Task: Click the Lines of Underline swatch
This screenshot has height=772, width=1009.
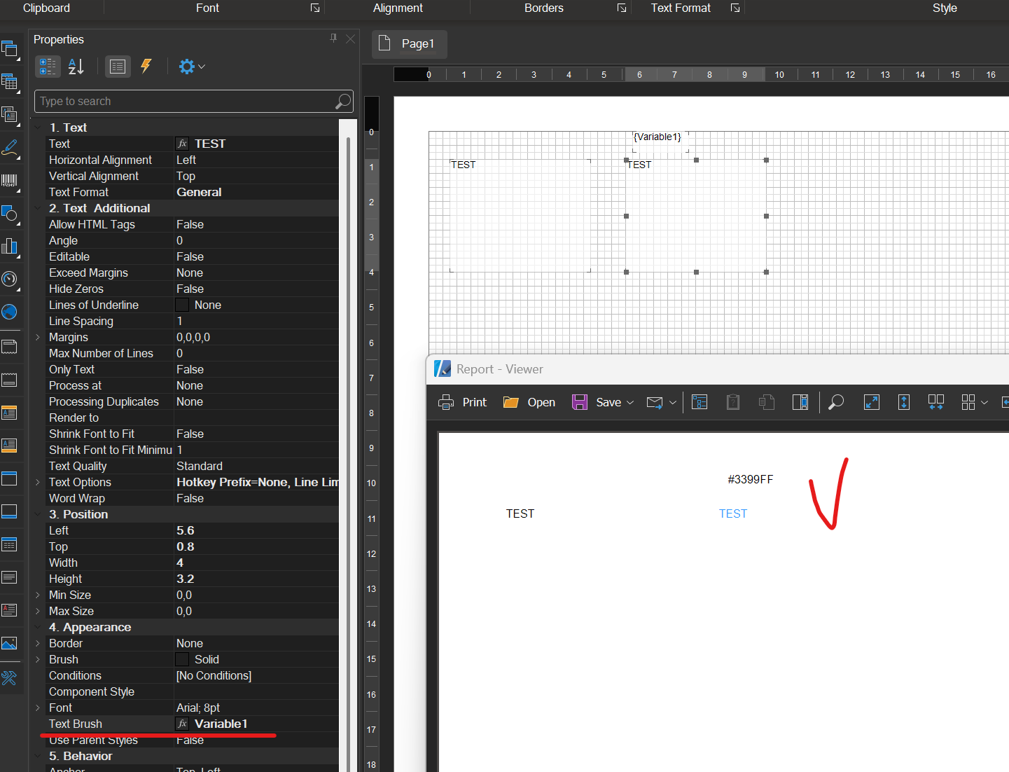Action: 182,305
